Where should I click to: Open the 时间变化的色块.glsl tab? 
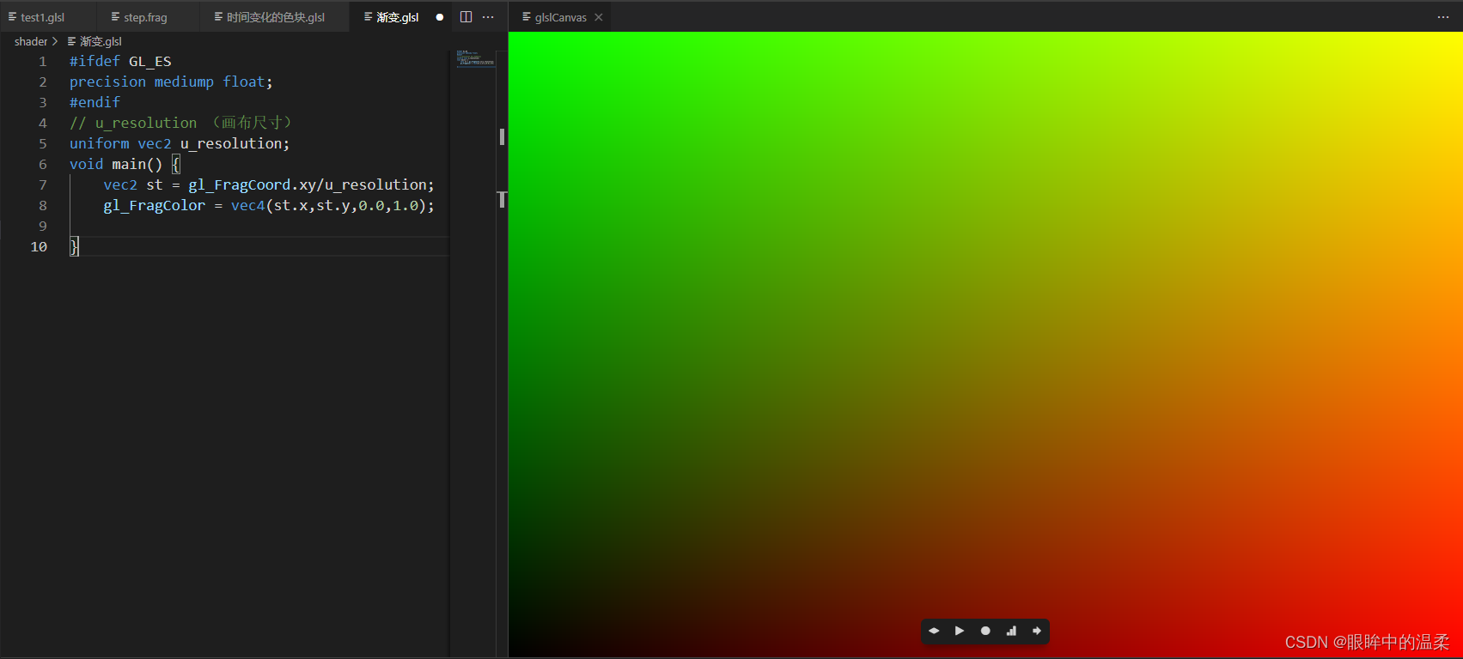pos(275,17)
